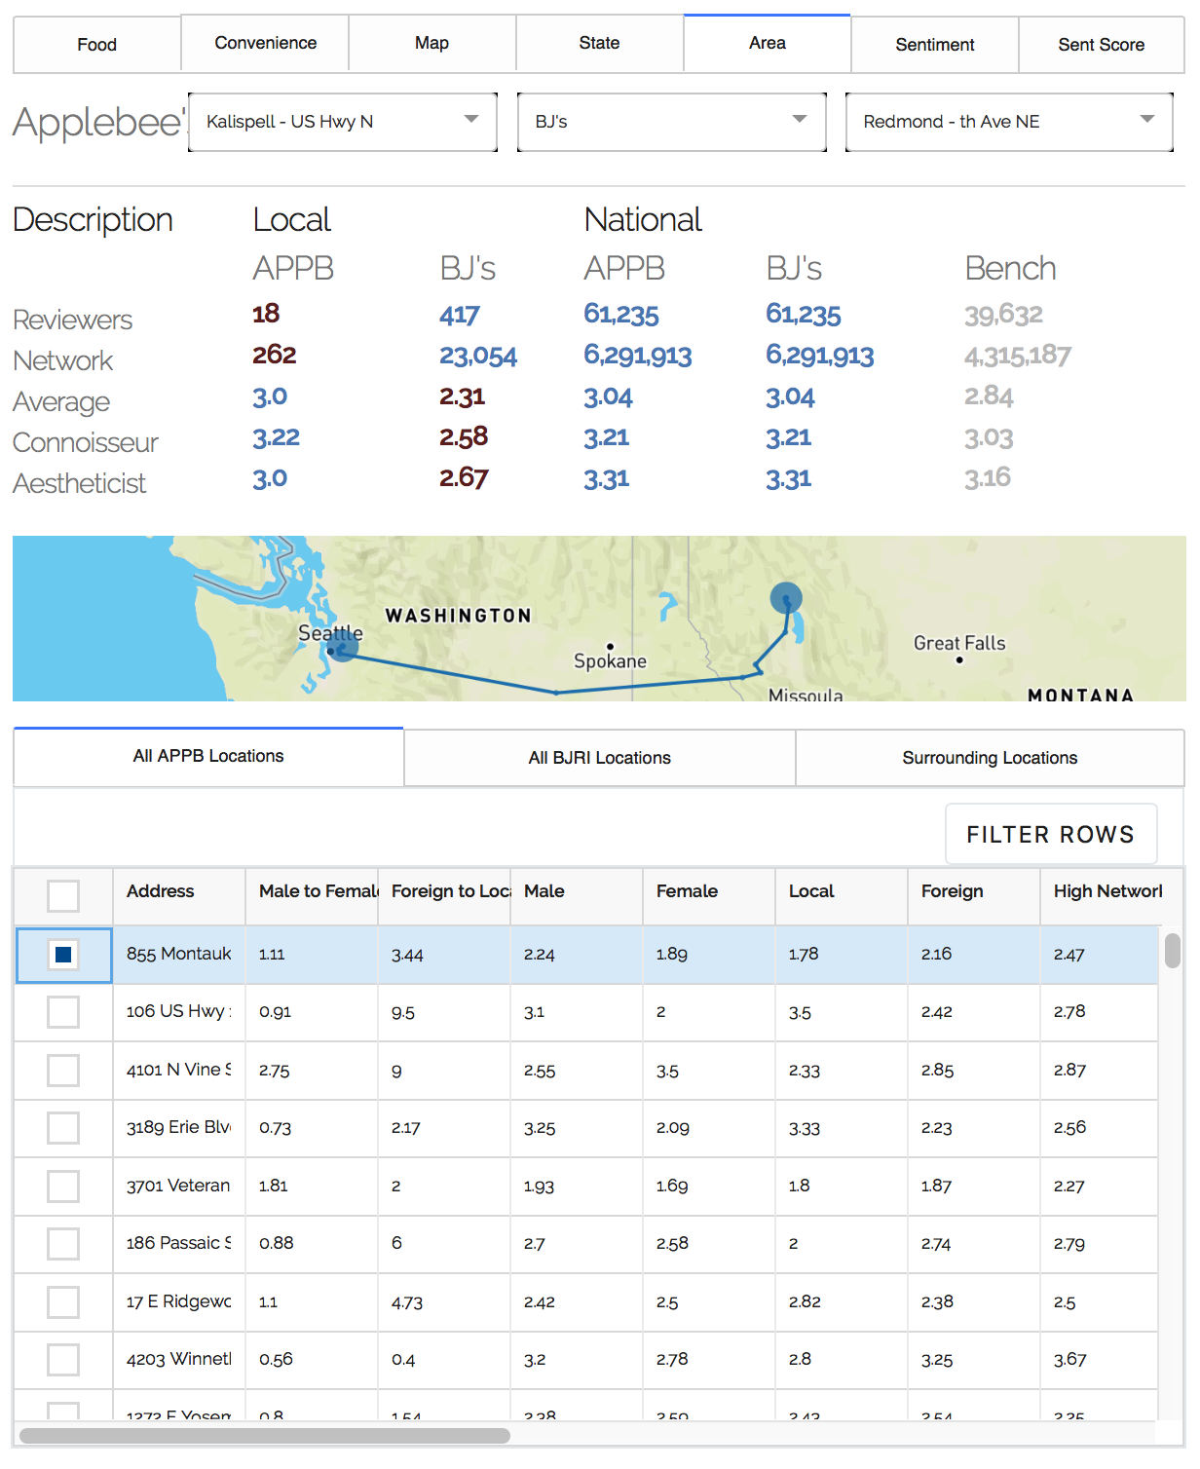Image resolution: width=1200 pixels, height=1469 pixels.
Task: Switch to the Food tab
Action: (x=97, y=45)
